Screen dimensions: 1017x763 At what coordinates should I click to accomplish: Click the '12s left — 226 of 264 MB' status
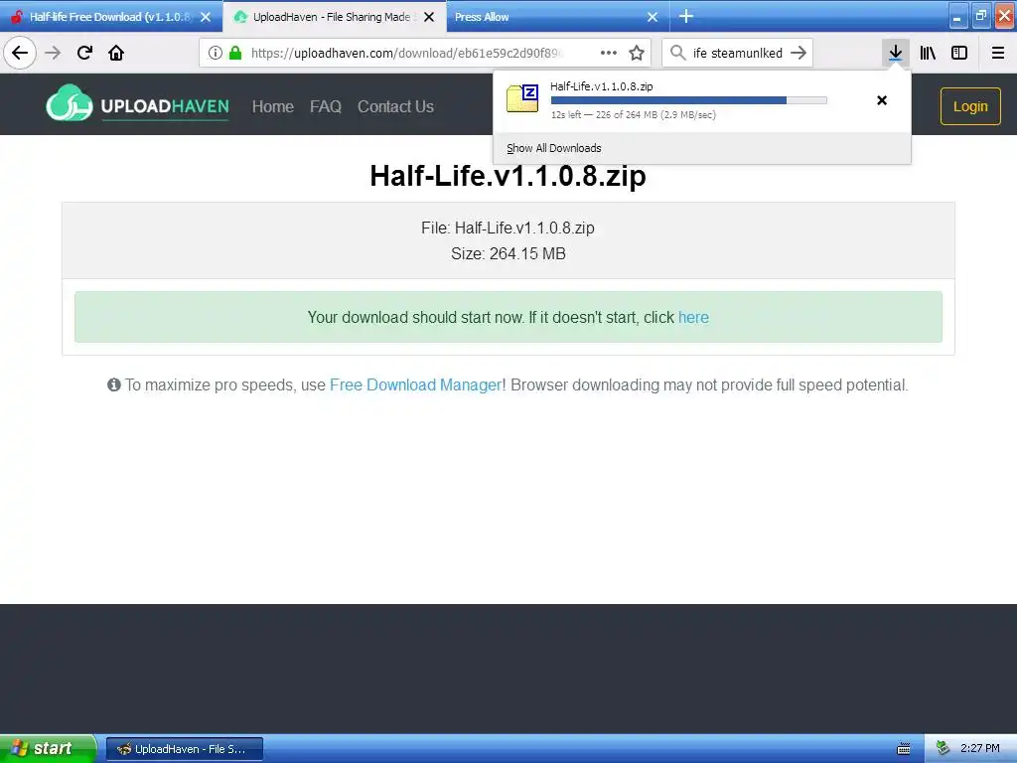point(633,115)
